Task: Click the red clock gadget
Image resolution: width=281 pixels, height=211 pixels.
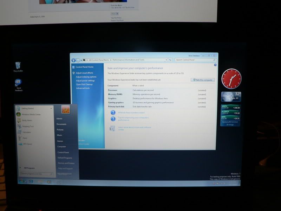Action: (x=231, y=78)
